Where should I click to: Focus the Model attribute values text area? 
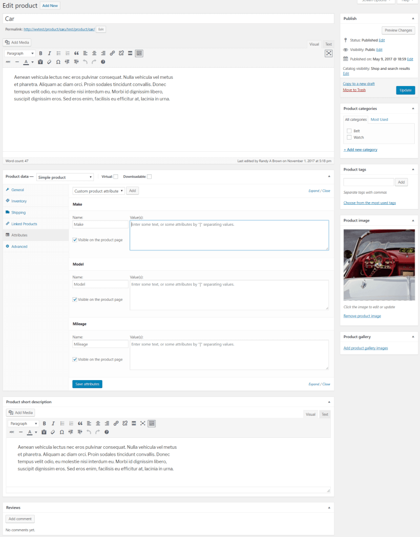(229, 295)
